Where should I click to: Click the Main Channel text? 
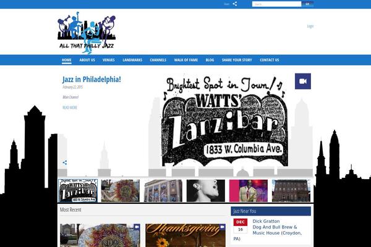[70, 97]
